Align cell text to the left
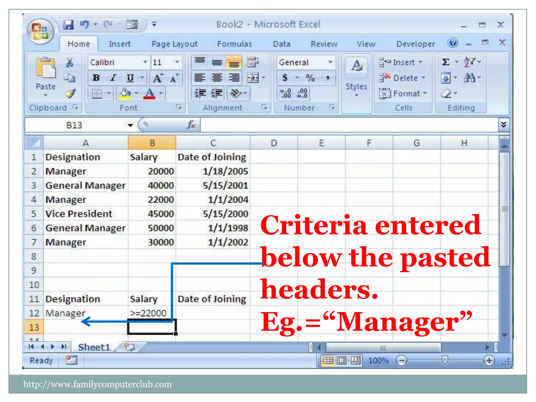The image size is (536, 402). [200, 78]
